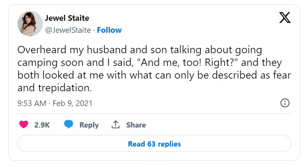Open the @JewelStaite handle link
308x167 pixels.
click(68, 30)
